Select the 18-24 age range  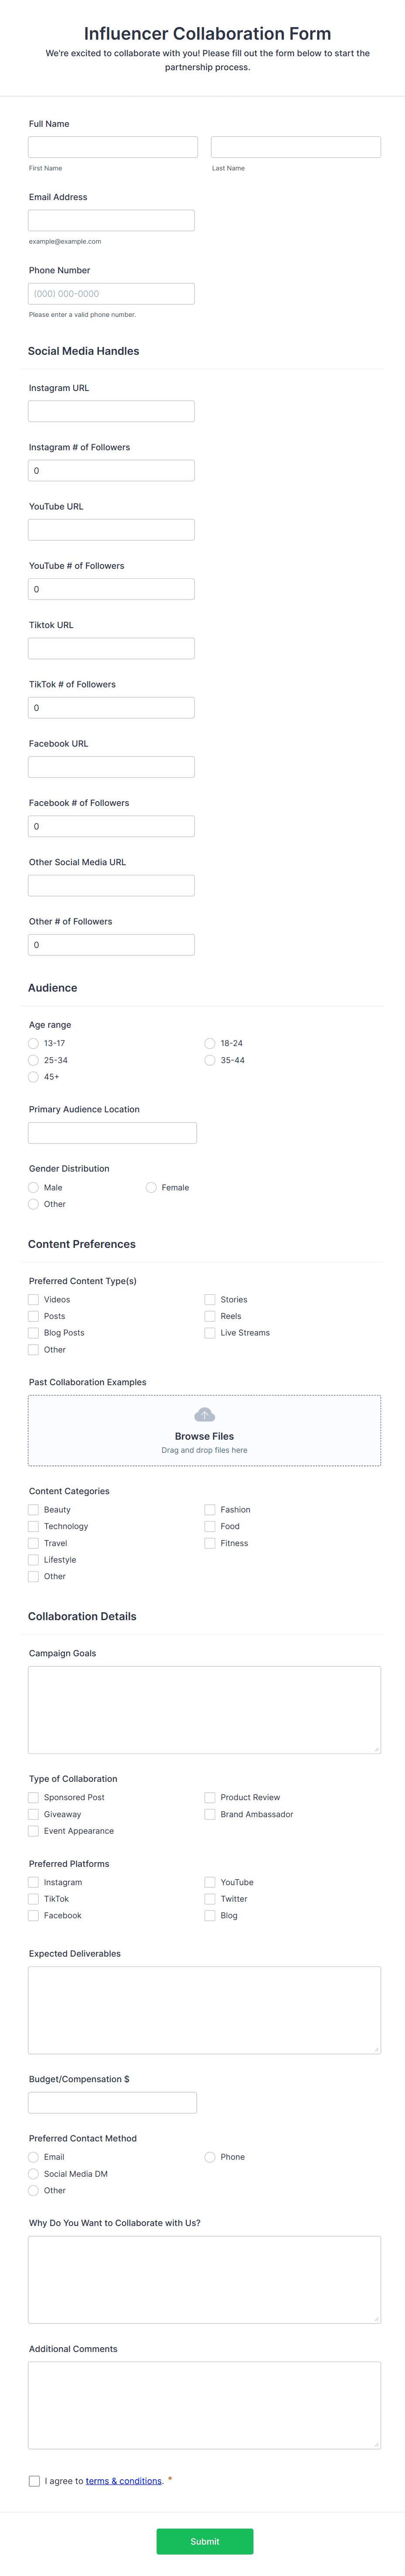(210, 1043)
